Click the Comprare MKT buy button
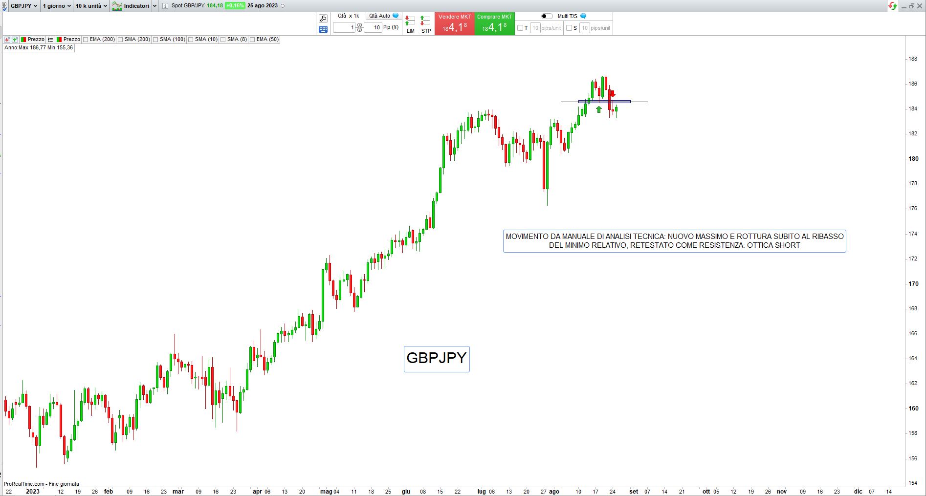This screenshot has height=496, width=926. point(494,24)
